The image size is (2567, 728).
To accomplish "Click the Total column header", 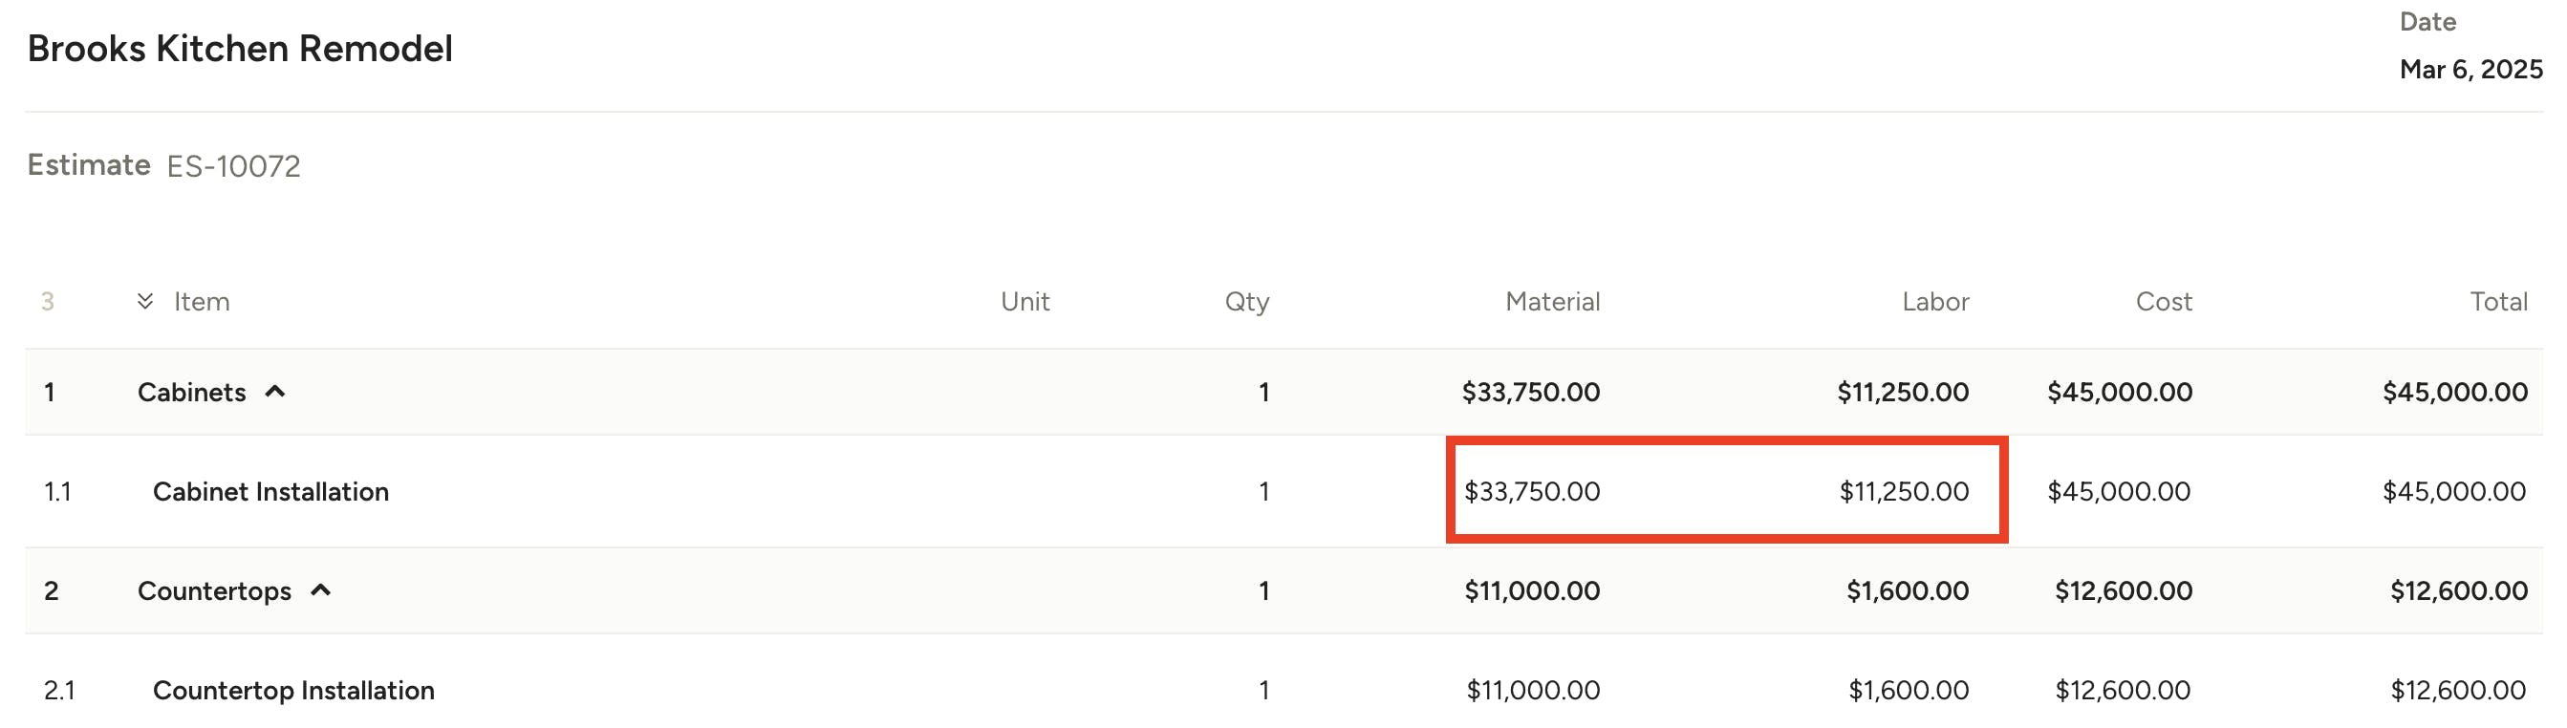I will 2498,301.
